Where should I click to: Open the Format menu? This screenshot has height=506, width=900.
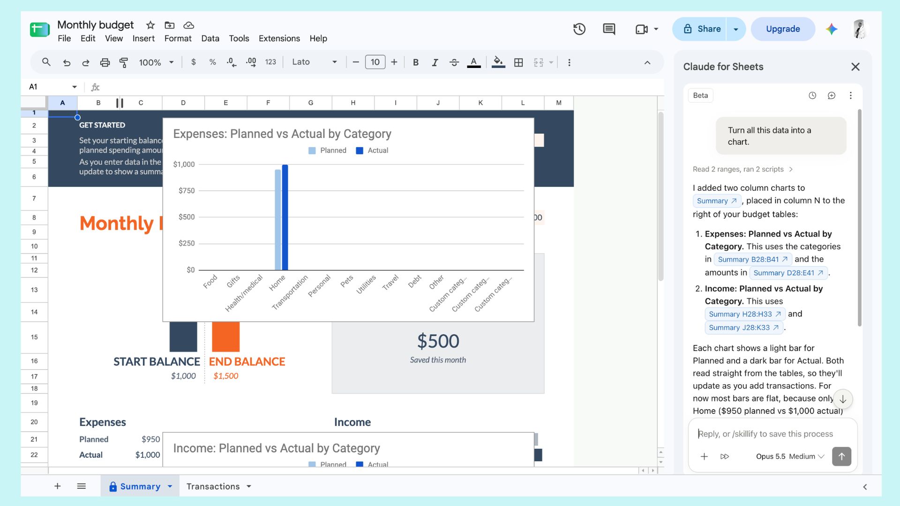pos(178,38)
